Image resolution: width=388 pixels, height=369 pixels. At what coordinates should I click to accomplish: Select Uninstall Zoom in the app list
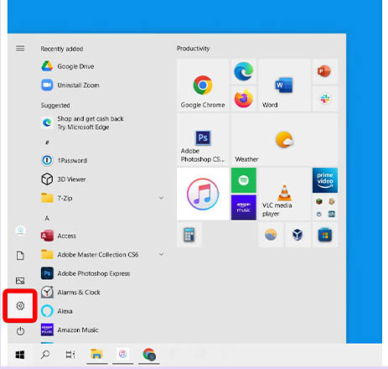(104, 85)
